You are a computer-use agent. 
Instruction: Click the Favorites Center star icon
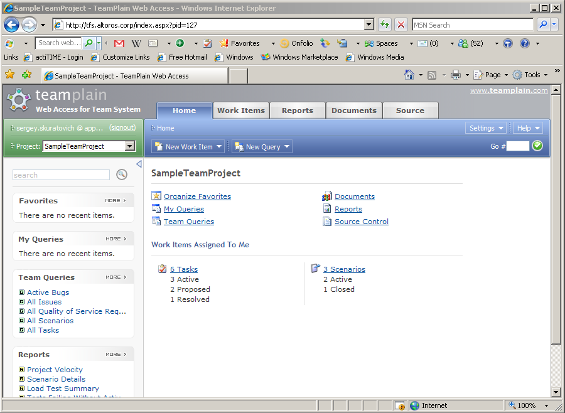(10, 75)
